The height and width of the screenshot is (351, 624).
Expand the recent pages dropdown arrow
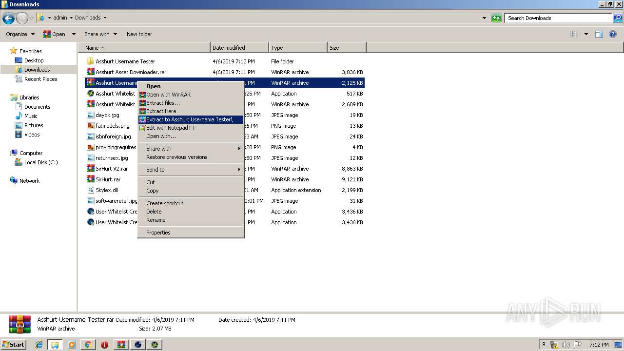tap(31, 19)
